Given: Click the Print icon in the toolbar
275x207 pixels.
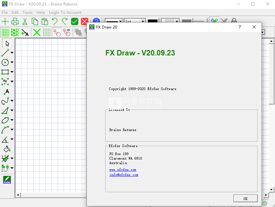Looking at the screenshot, I should point(15,21).
